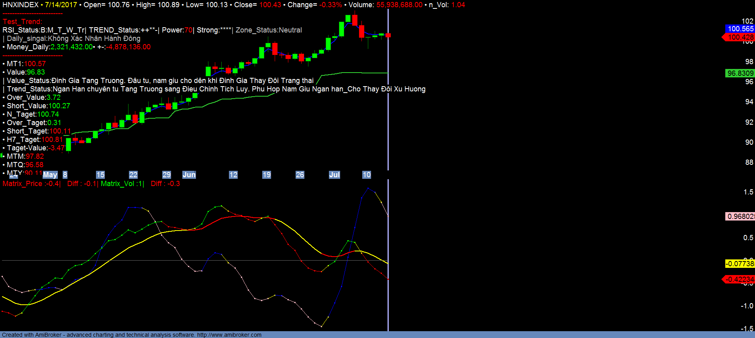Select the 10 date marker after Jul
This screenshot has height=338, width=755.
click(x=366, y=175)
